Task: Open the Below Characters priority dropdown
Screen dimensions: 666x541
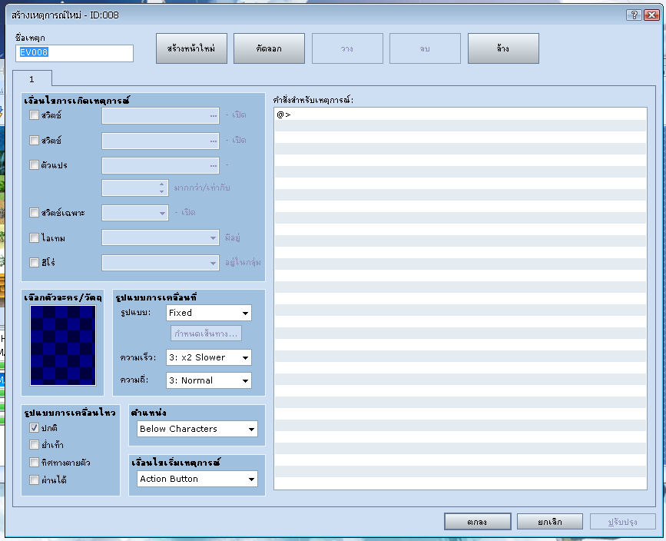Action: pyautogui.click(x=197, y=429)
